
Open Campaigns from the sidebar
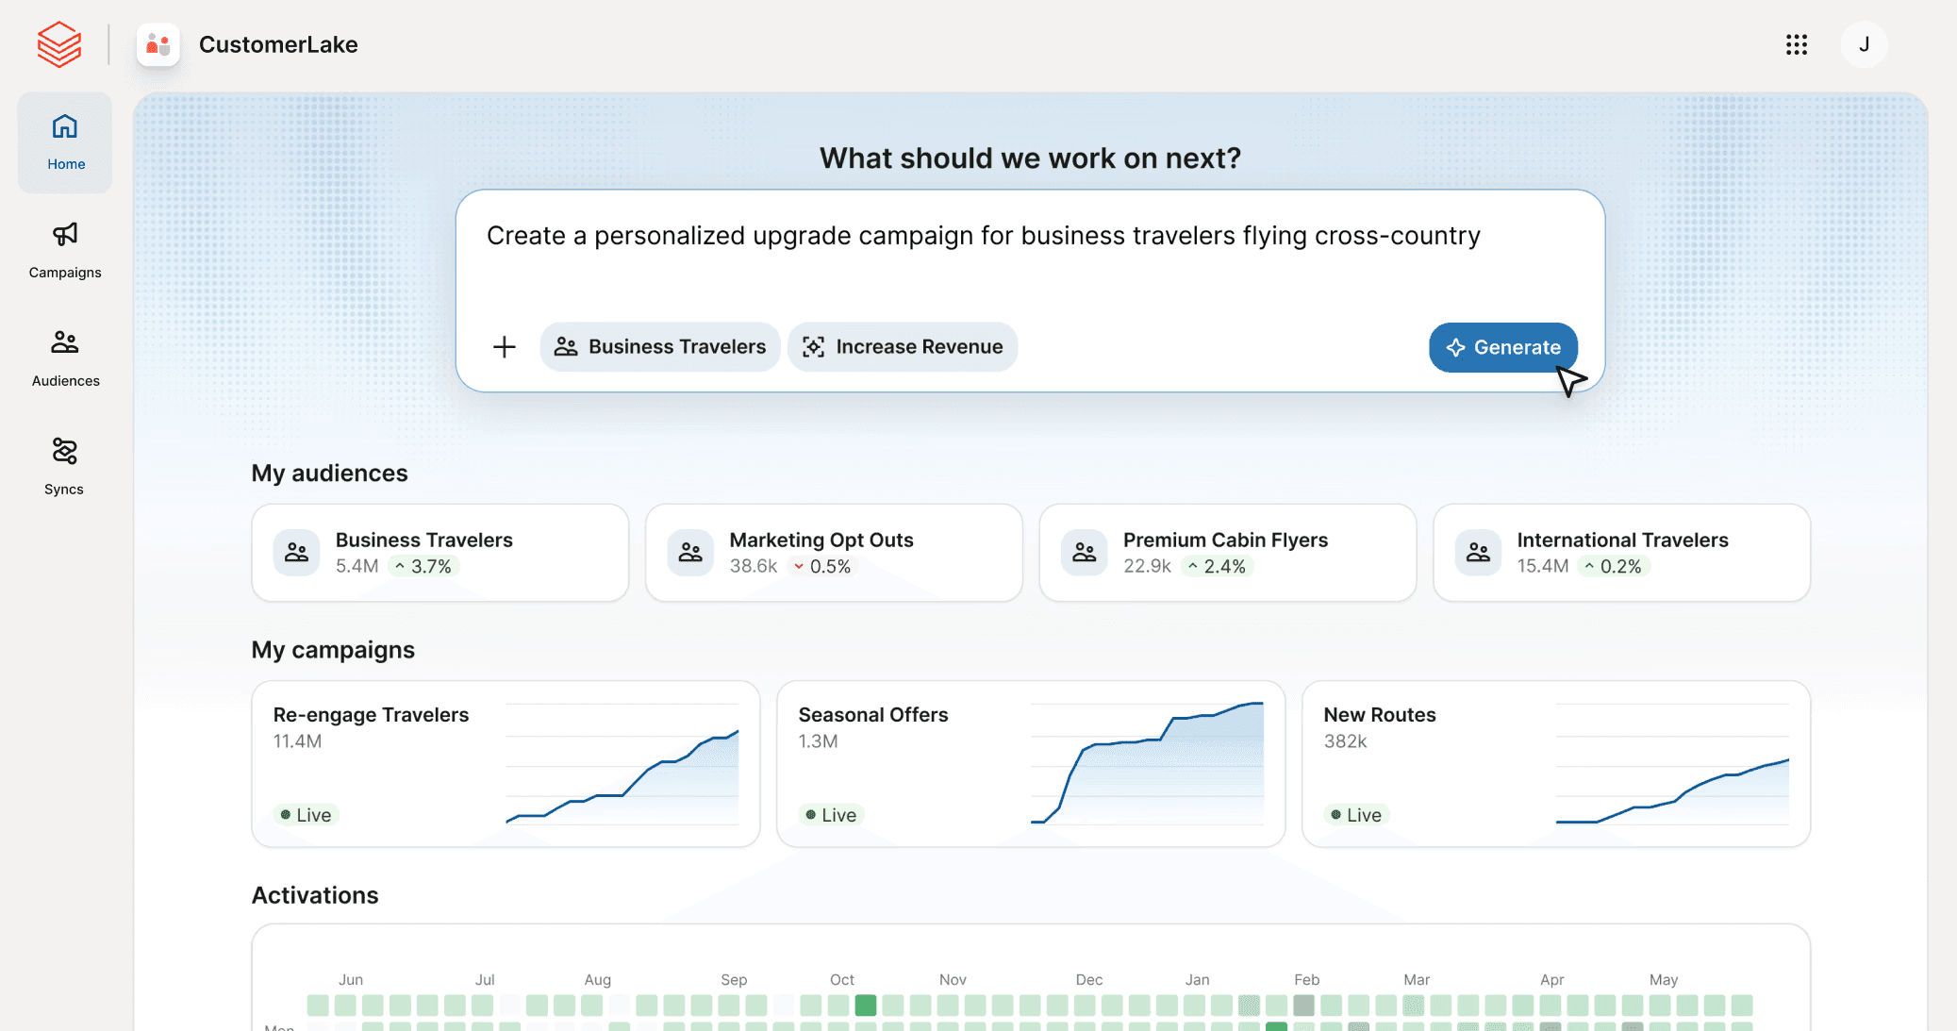click(65, 251)
